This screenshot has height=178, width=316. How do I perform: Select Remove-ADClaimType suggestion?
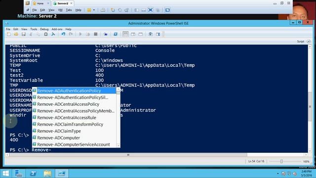coord(74,131)
